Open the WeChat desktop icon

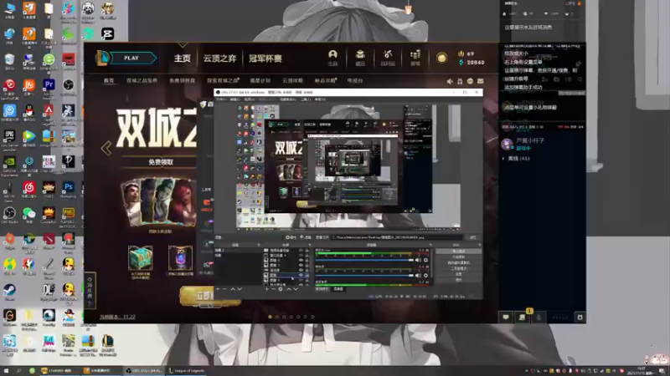click(x=29, y=216)
